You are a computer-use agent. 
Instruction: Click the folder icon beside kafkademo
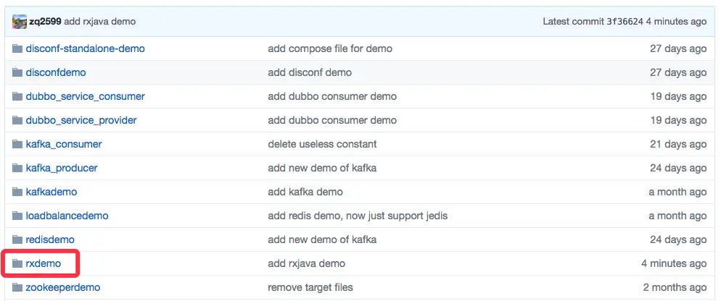pos(18,192)
